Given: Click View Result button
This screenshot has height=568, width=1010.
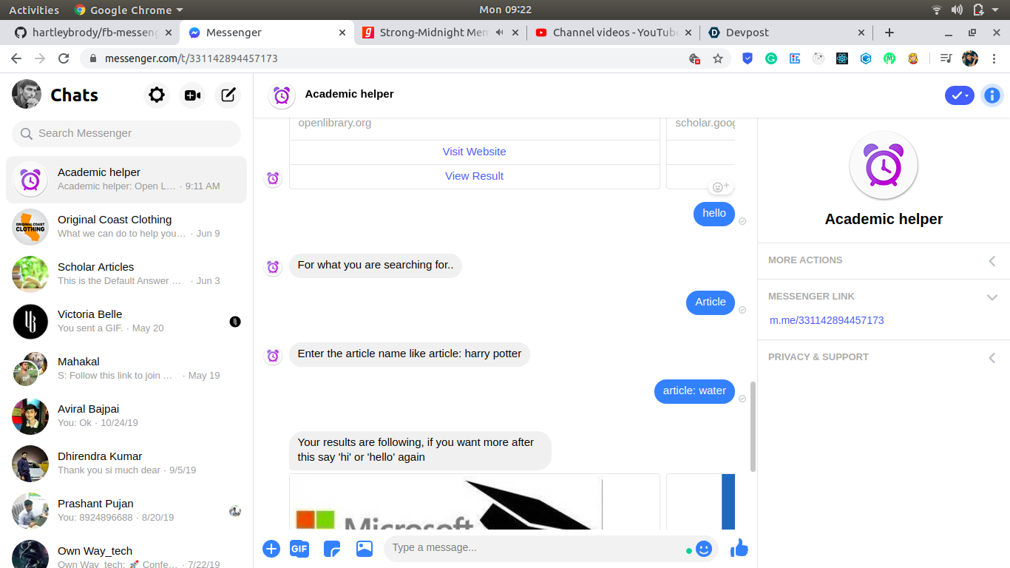Looking at the screenshot, I should pos(475,176).
